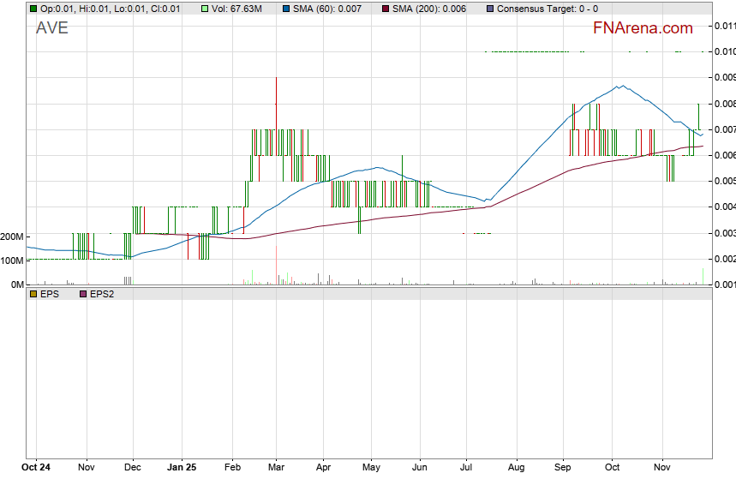Open the FNArena.com watermark link
The image size is (736, 485).
click(x=643, y=28)
